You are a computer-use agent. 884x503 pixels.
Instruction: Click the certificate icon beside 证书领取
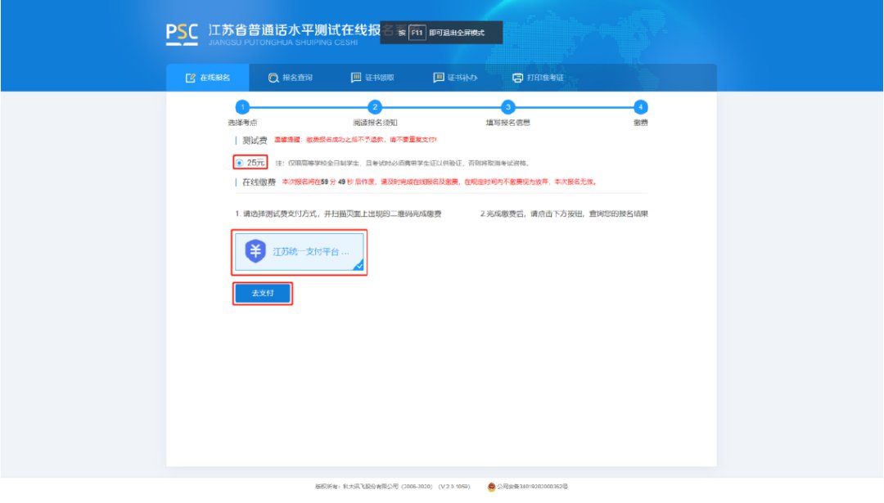356,77
